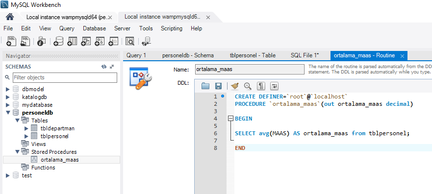Viewport: 432px width, 194px height.
Task: Open the Help menu
Action: (196, 28)
